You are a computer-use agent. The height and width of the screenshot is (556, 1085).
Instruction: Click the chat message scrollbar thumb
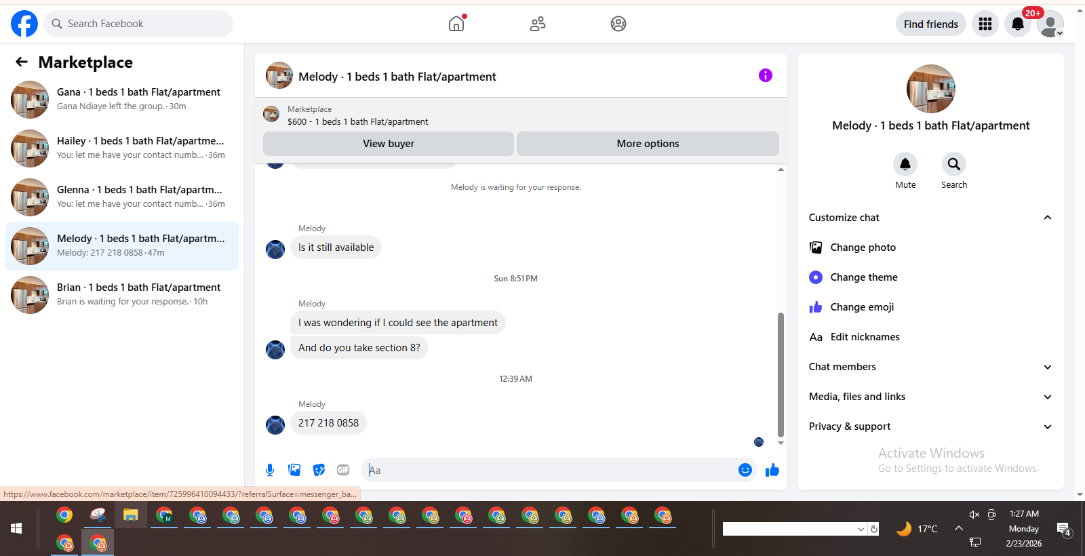[x=781, y=374]
